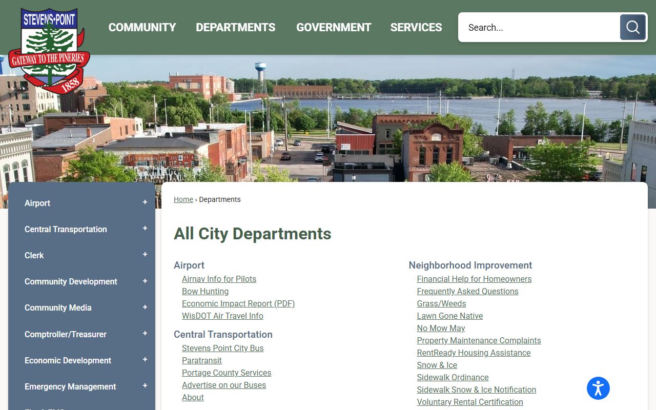Open the Community menu
This screenshot has width=656, height=410.
tap(142, 27)
